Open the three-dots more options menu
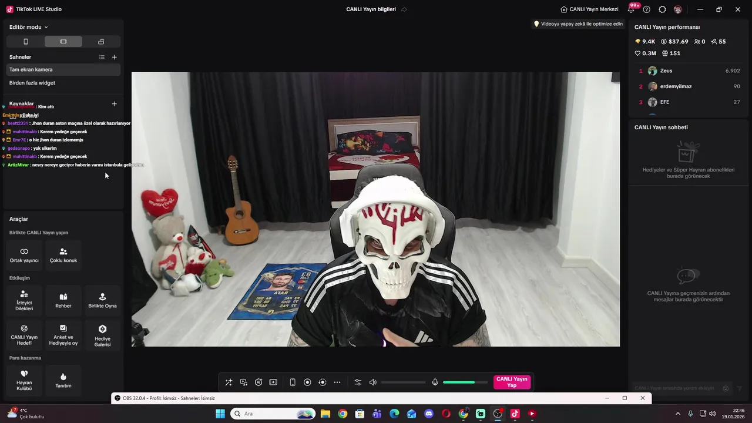This screenshot has width=752, height=423. [337, 382]
